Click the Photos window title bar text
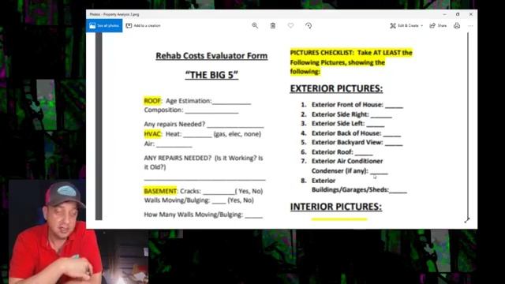Viewport: 505px width, 284px height. (x=114, y=14)
